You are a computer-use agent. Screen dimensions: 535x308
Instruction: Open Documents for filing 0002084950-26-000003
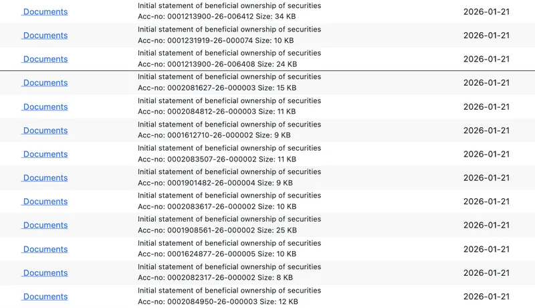(45, 297)
